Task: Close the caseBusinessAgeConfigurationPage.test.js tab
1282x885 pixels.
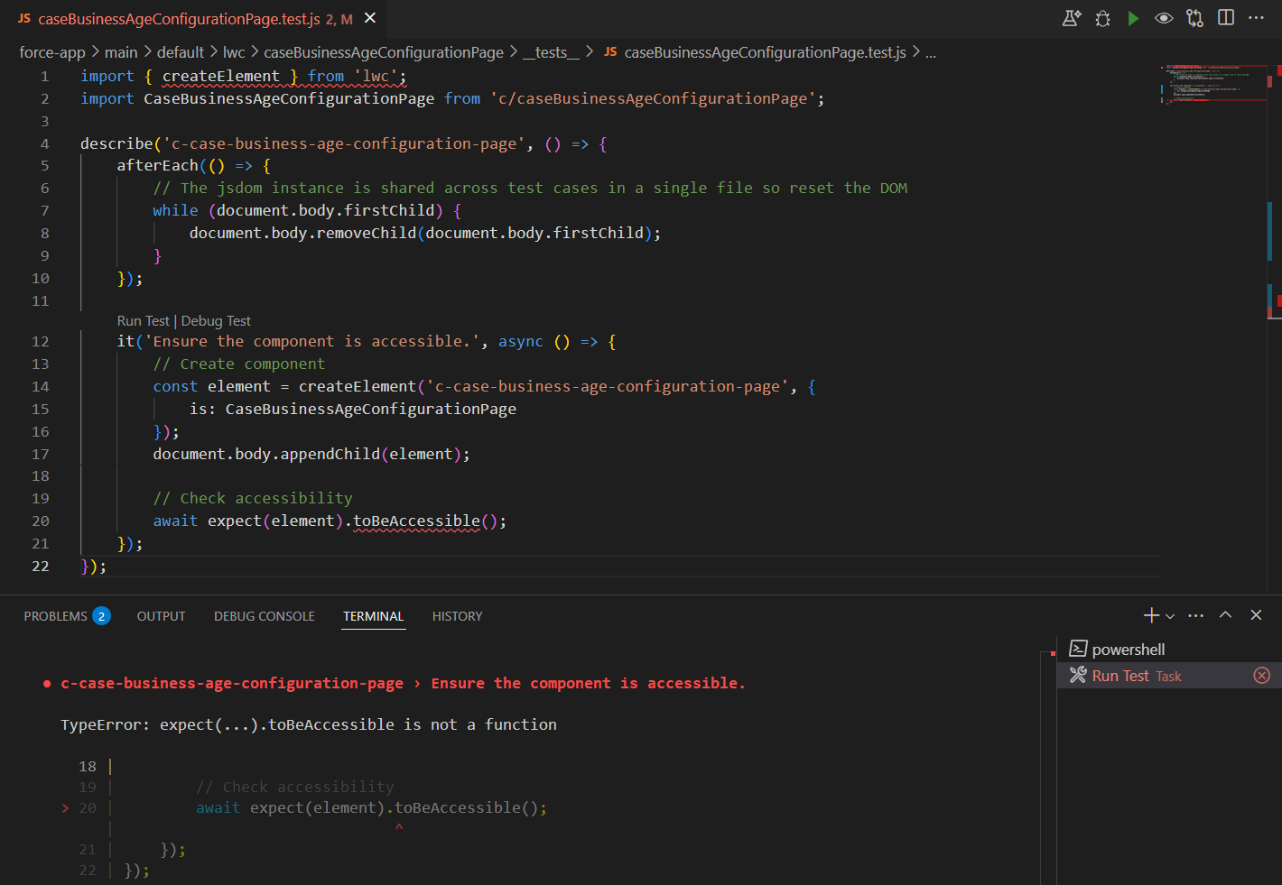Action: 370,18
